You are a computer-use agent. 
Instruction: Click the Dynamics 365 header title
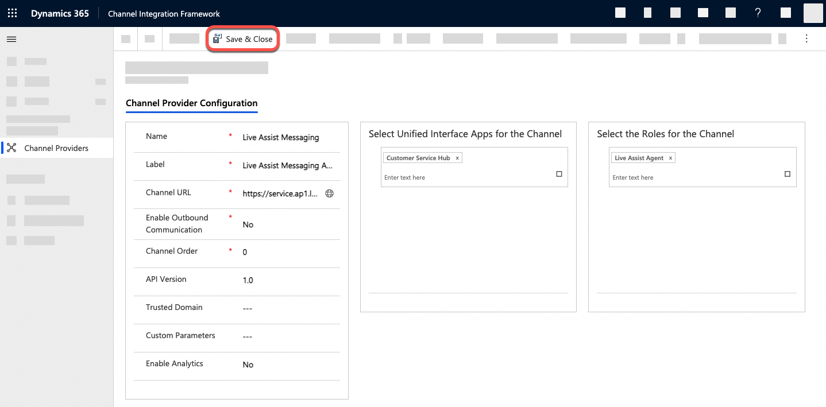click(60, 13)
